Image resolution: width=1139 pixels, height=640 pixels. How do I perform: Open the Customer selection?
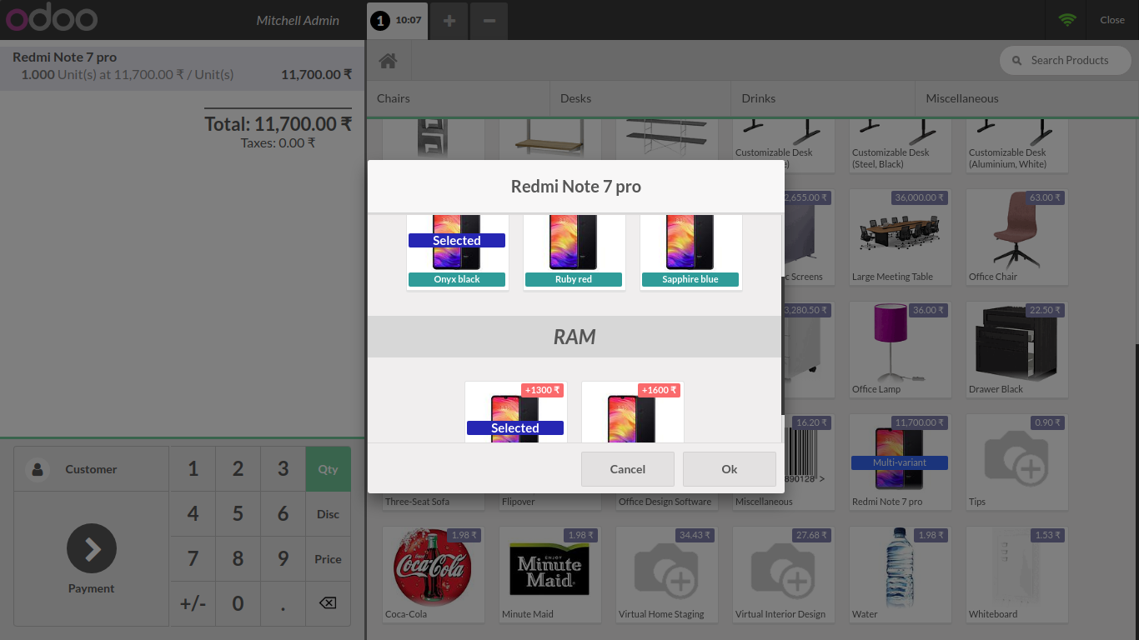(92, 469)
